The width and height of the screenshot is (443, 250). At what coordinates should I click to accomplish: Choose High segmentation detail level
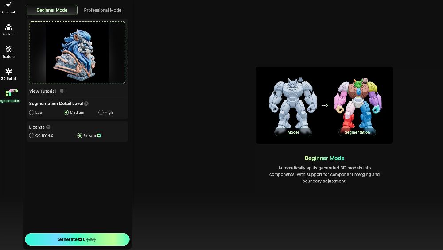point(101,112)
